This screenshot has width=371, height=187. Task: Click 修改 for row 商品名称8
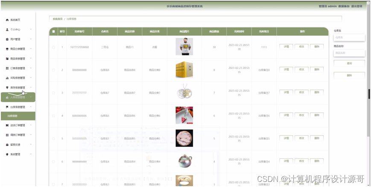[301, 70]
